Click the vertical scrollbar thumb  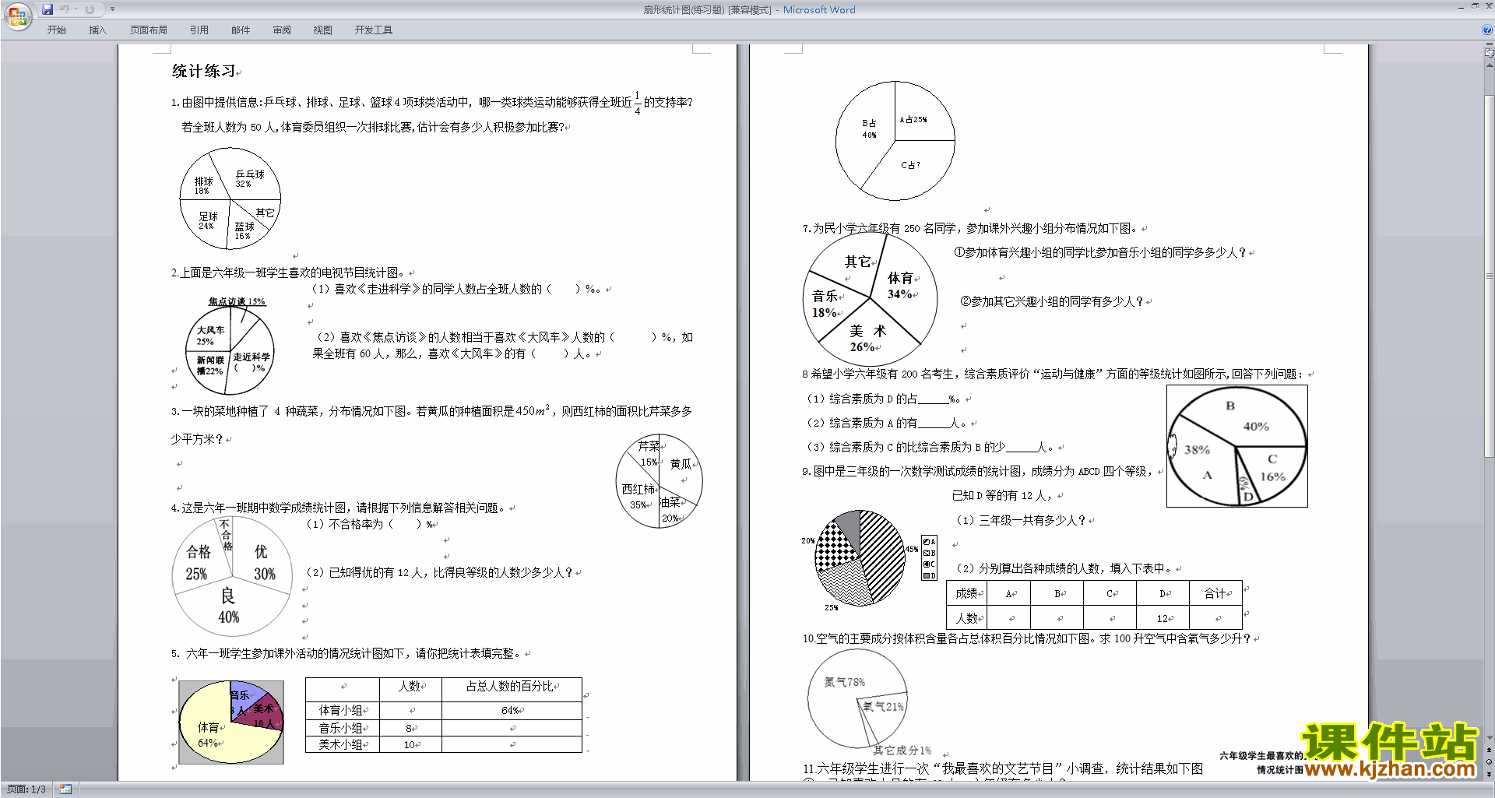click(1490, 275)
